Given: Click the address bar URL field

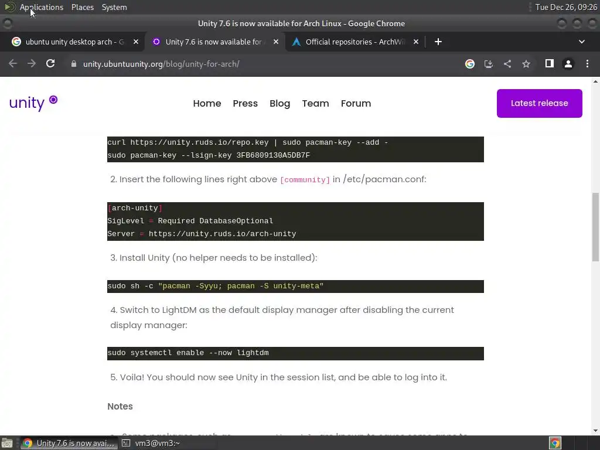Looking at the screenshot, I should tap(264, 64).
